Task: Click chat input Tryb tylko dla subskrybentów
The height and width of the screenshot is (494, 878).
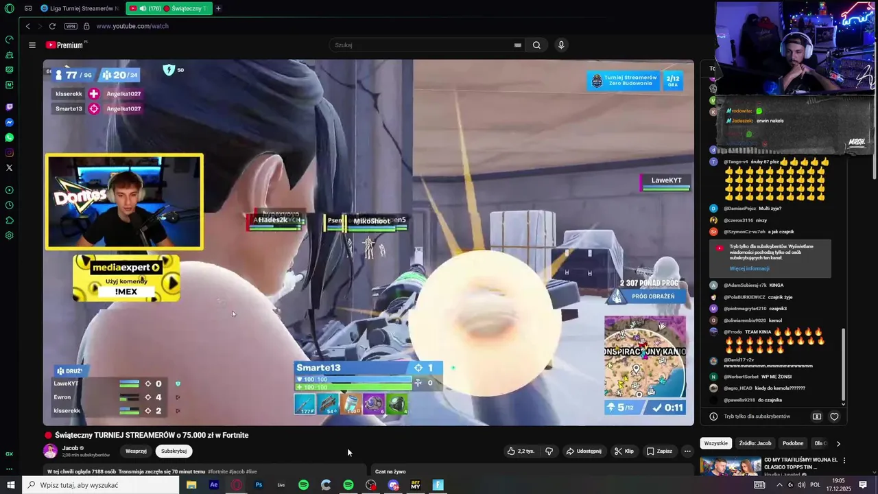Action: [x=757, y=416]
